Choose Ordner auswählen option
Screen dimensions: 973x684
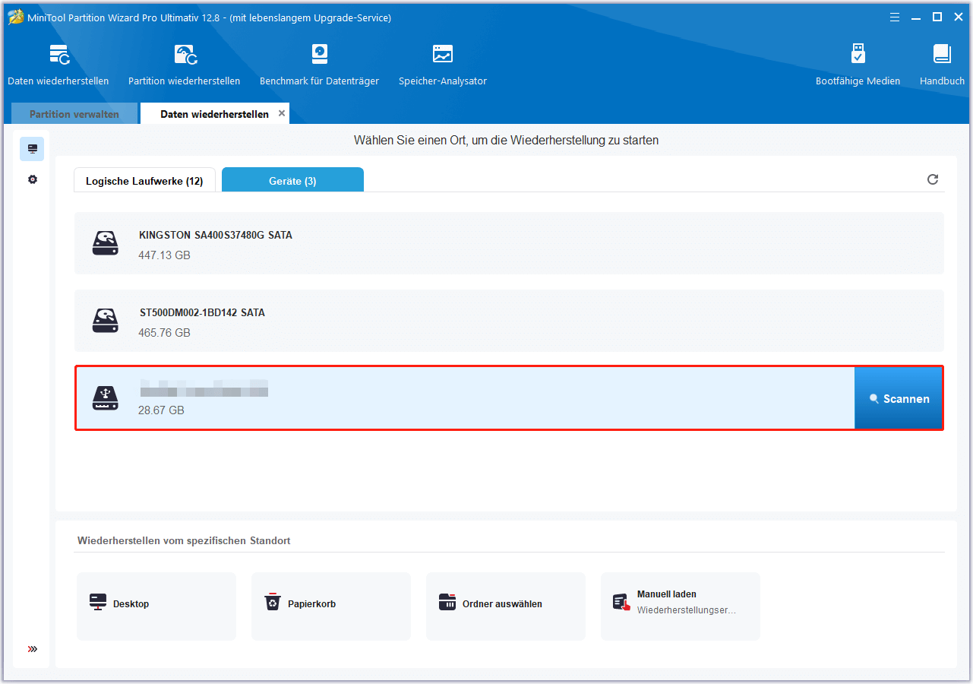pos(506,606)
